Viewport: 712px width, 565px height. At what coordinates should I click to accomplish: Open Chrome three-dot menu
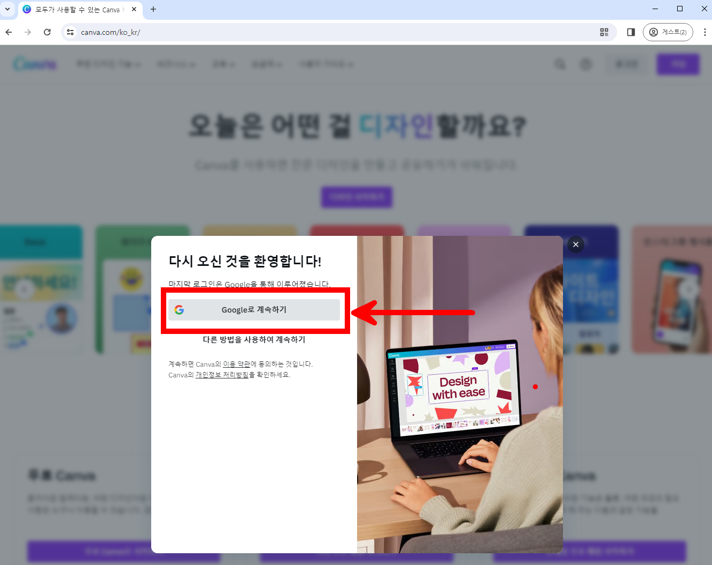point(704,32)
